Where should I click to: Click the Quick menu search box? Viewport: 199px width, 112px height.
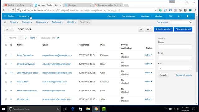click(x=181, y=22)
